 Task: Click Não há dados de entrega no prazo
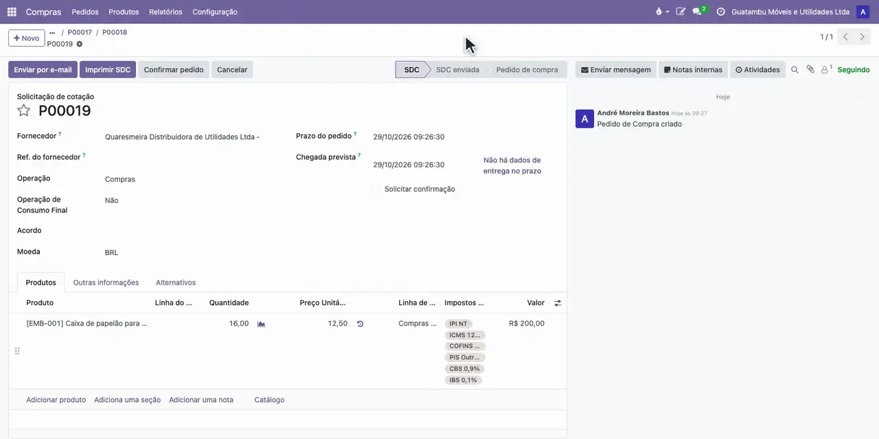coord(512,165)
